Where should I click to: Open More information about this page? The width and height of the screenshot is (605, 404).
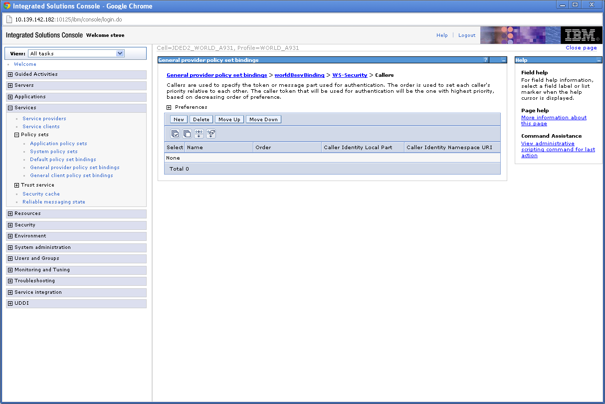[554, 121]
